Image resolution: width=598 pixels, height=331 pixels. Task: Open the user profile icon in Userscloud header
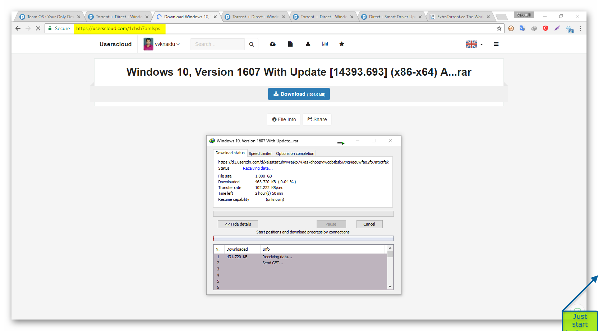[x=308, y=44]
